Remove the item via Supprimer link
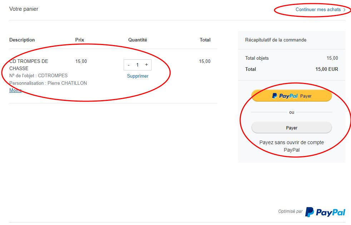351x225 pixels. (x=138, y=76)
